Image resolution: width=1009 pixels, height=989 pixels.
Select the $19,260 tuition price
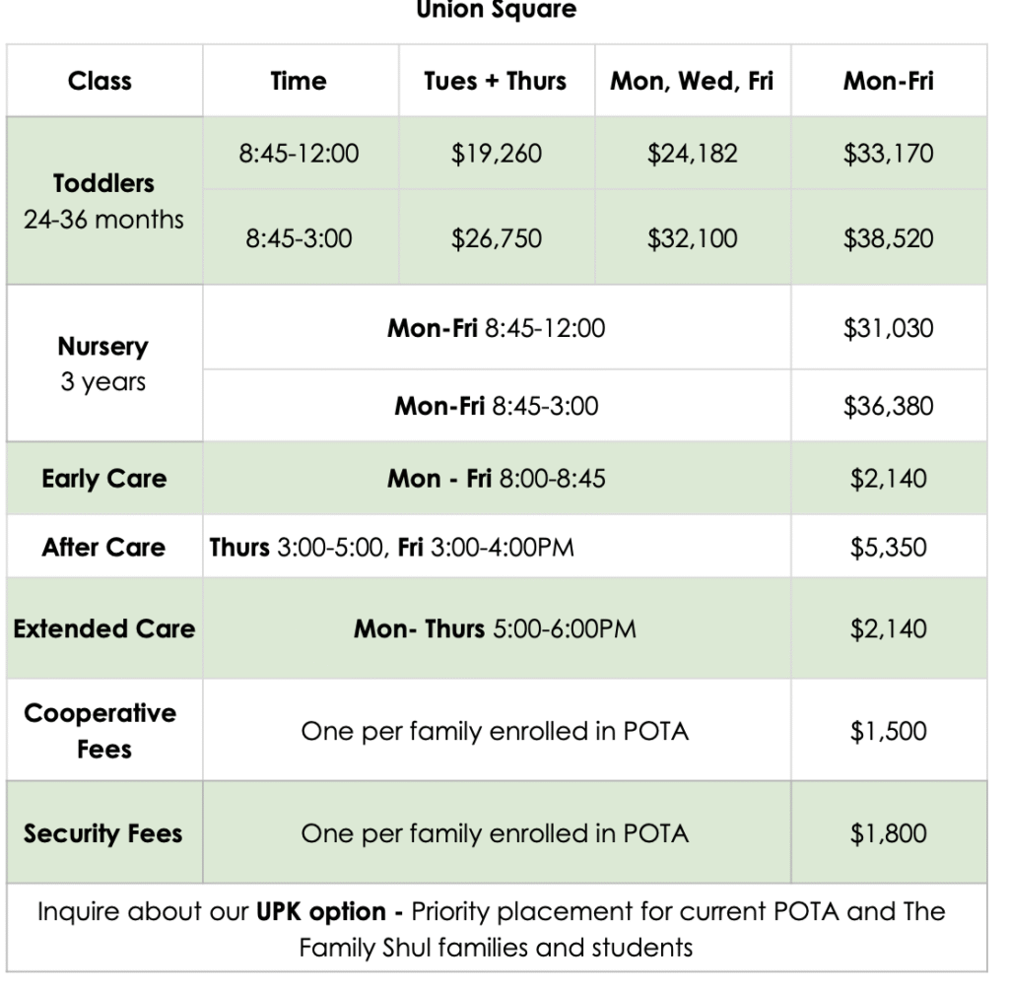496,154
